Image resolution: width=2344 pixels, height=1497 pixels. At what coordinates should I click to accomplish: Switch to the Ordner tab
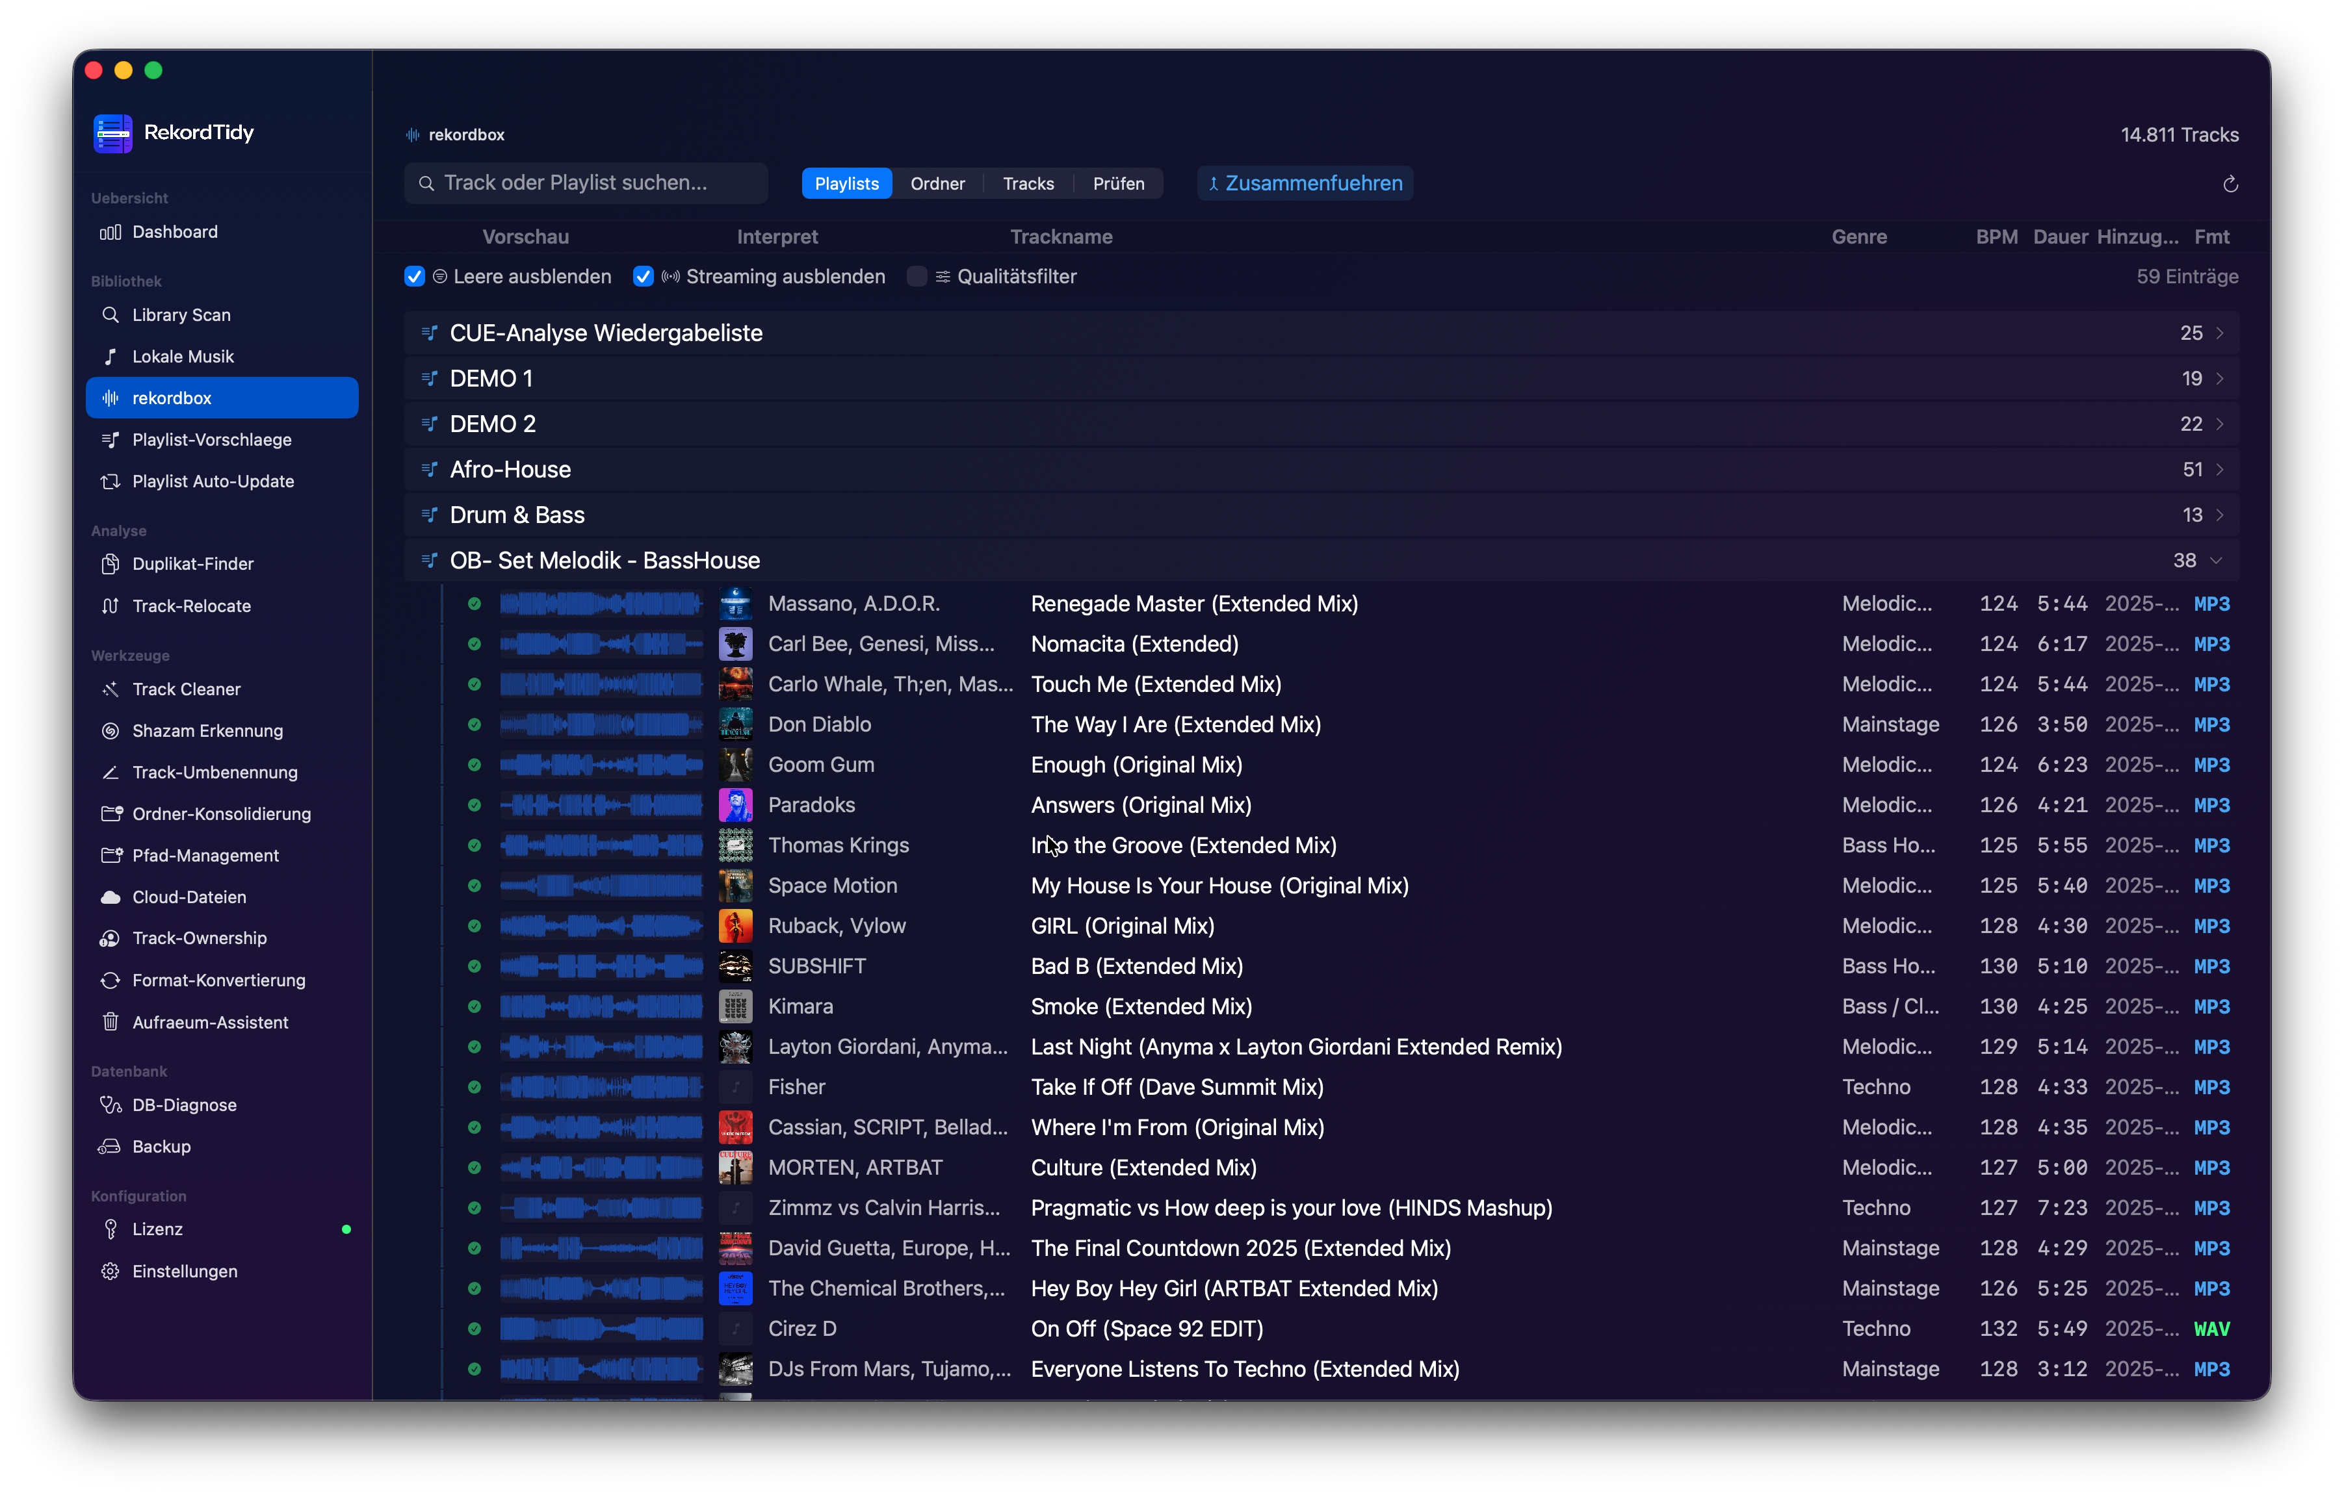click(937, 184)
